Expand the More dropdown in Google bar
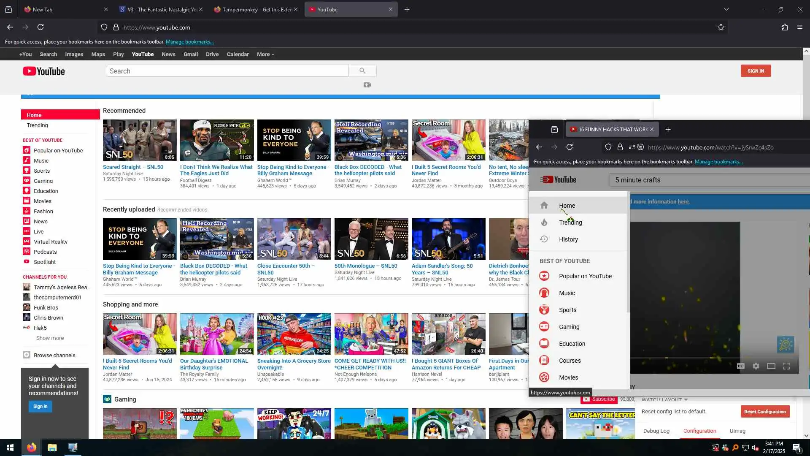This screenshot has width=810, height=456. coord(265,54)
